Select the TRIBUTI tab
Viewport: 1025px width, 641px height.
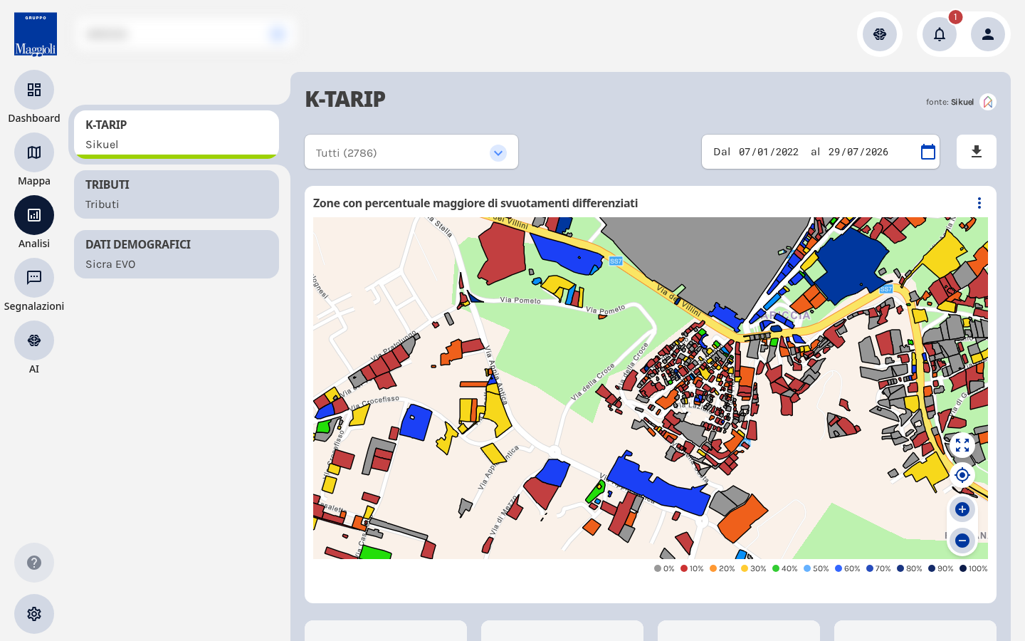(x=177, y=194)
